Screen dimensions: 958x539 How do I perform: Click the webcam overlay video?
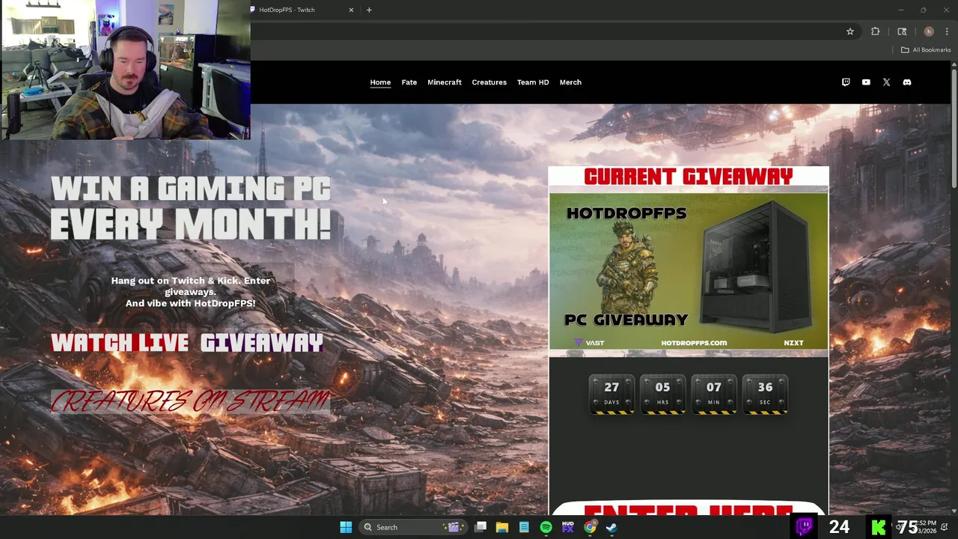(125, 70)
